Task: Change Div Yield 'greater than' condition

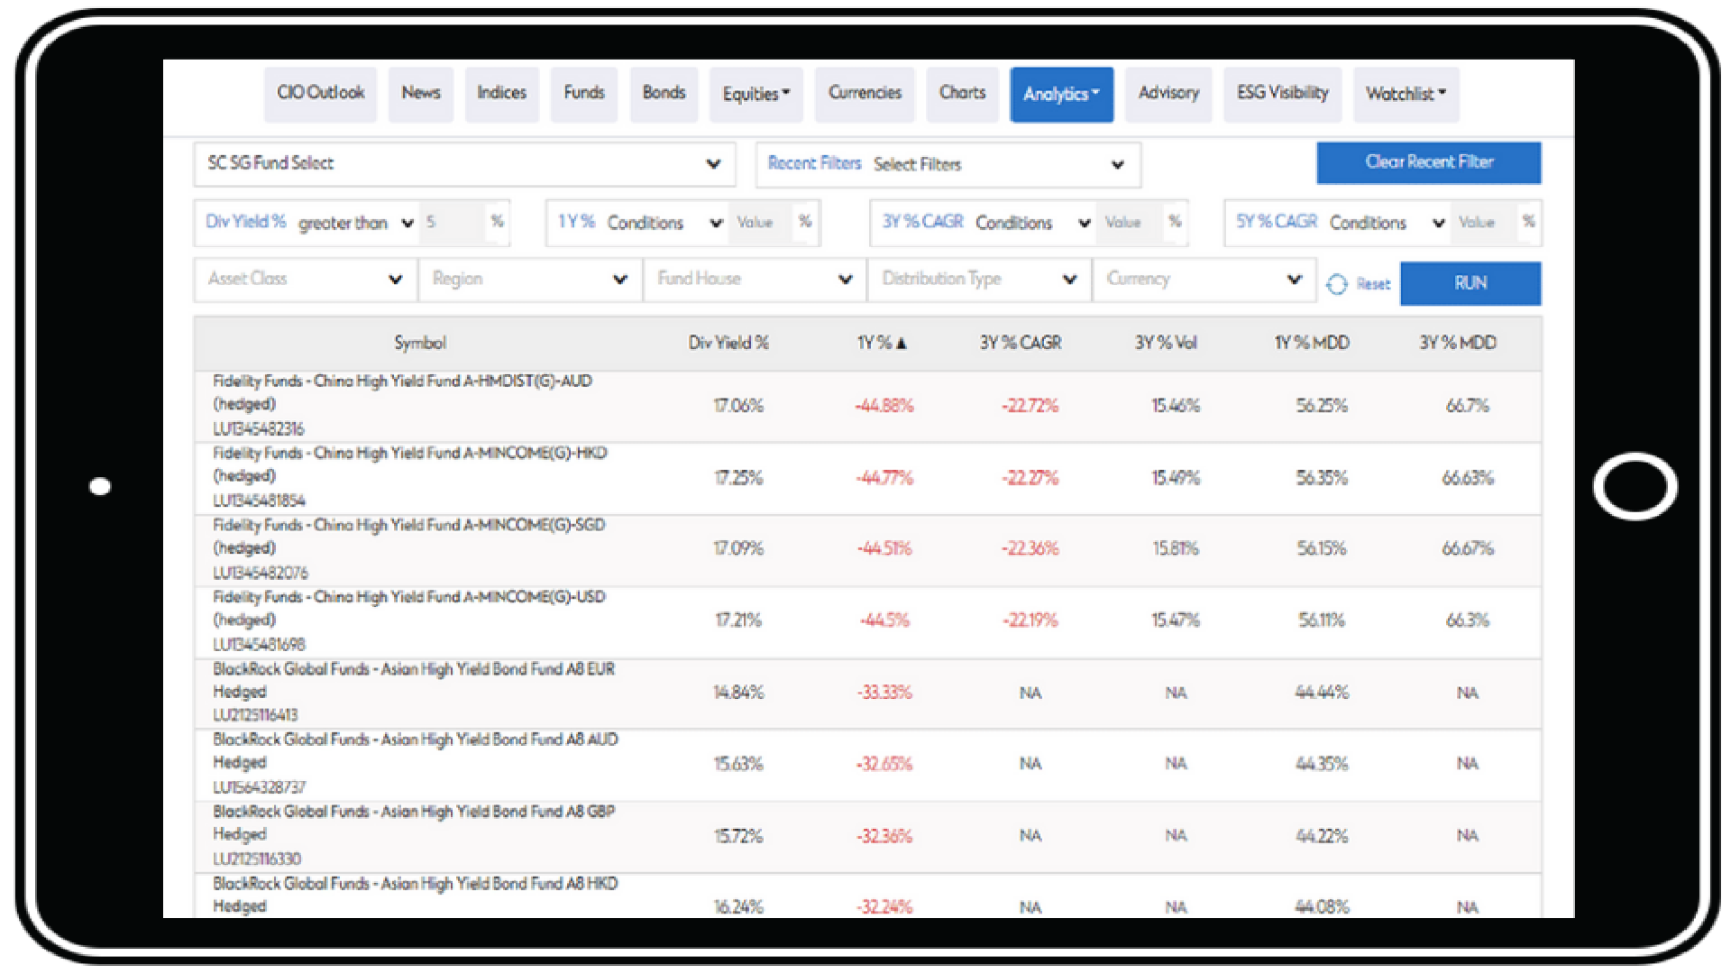Action: tap(355, 223)
